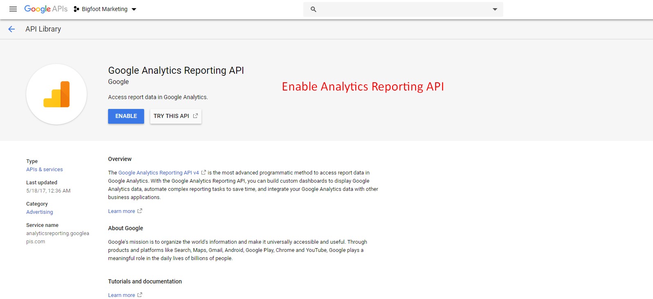Click Learn more under Overview
Image resolution: width=653 pixels, height=299 pixels.
pyautogui.click(x=122, y=211)
